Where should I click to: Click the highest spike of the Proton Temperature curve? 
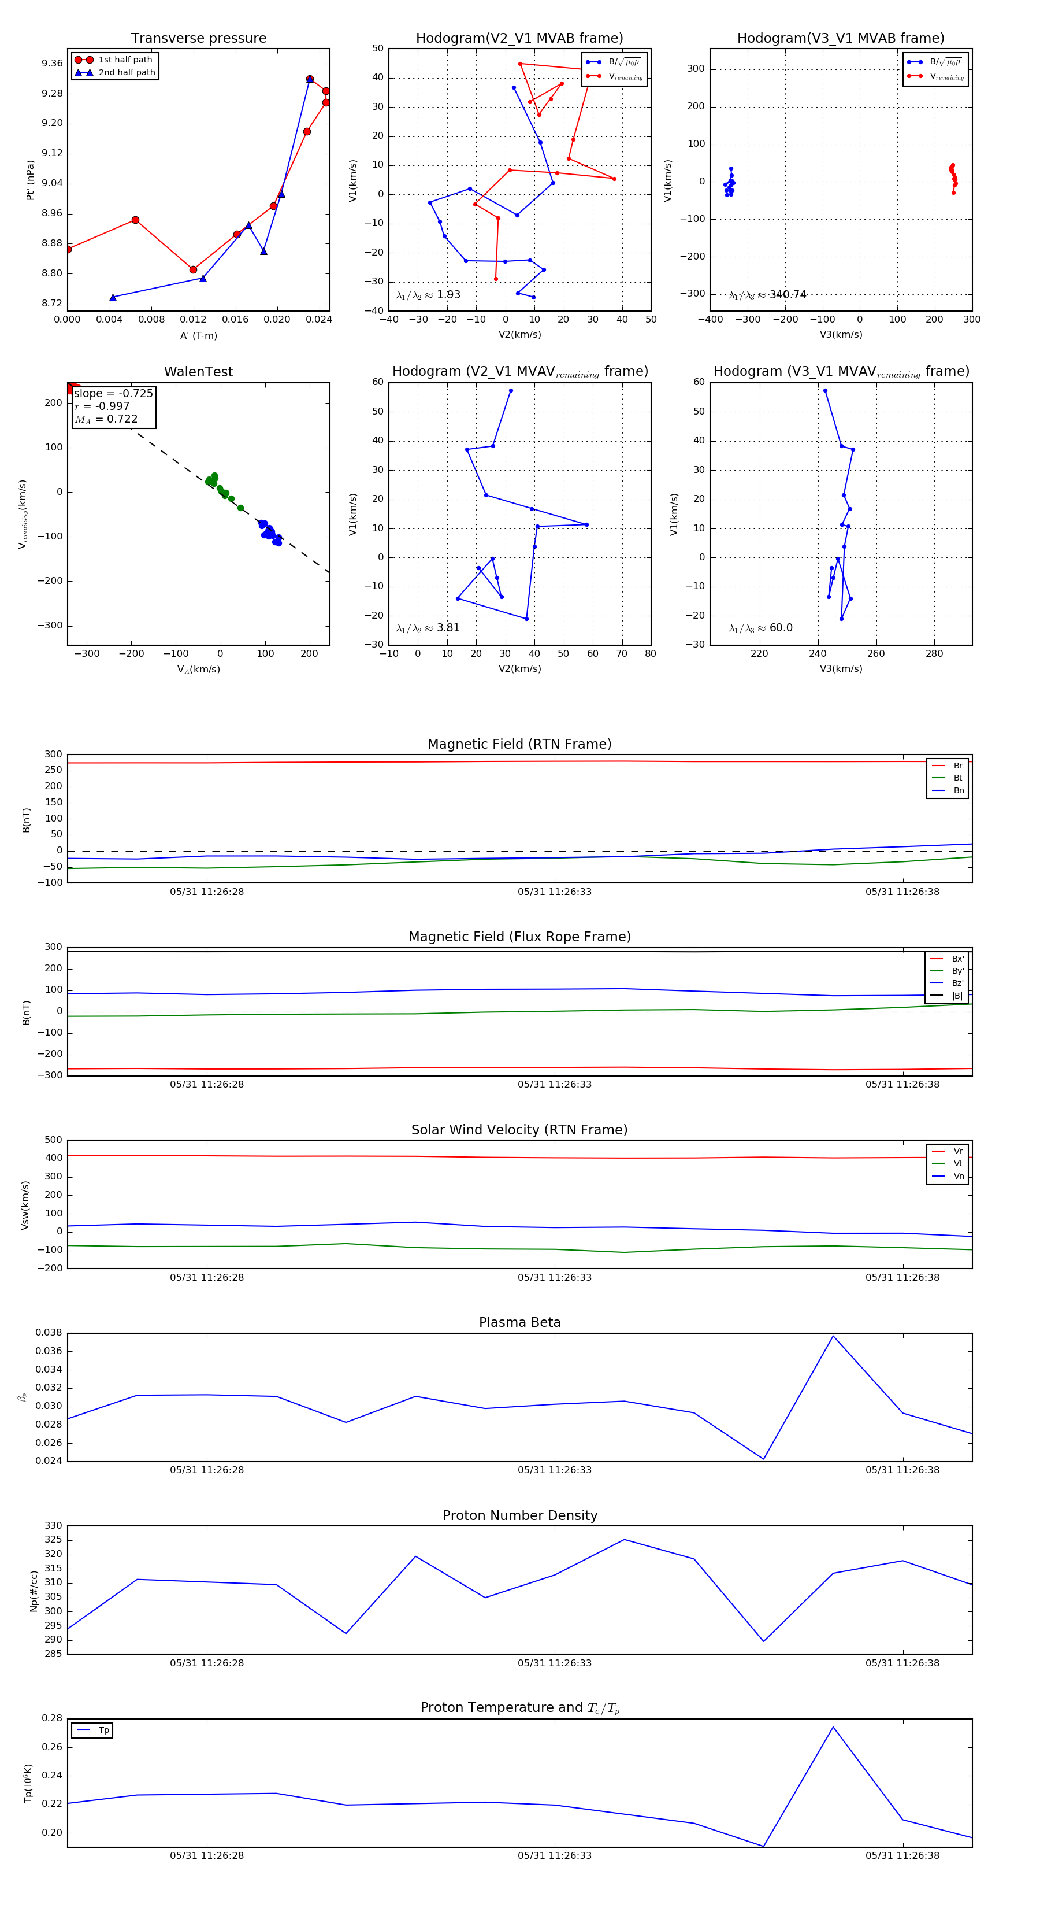click(833, 1727)
